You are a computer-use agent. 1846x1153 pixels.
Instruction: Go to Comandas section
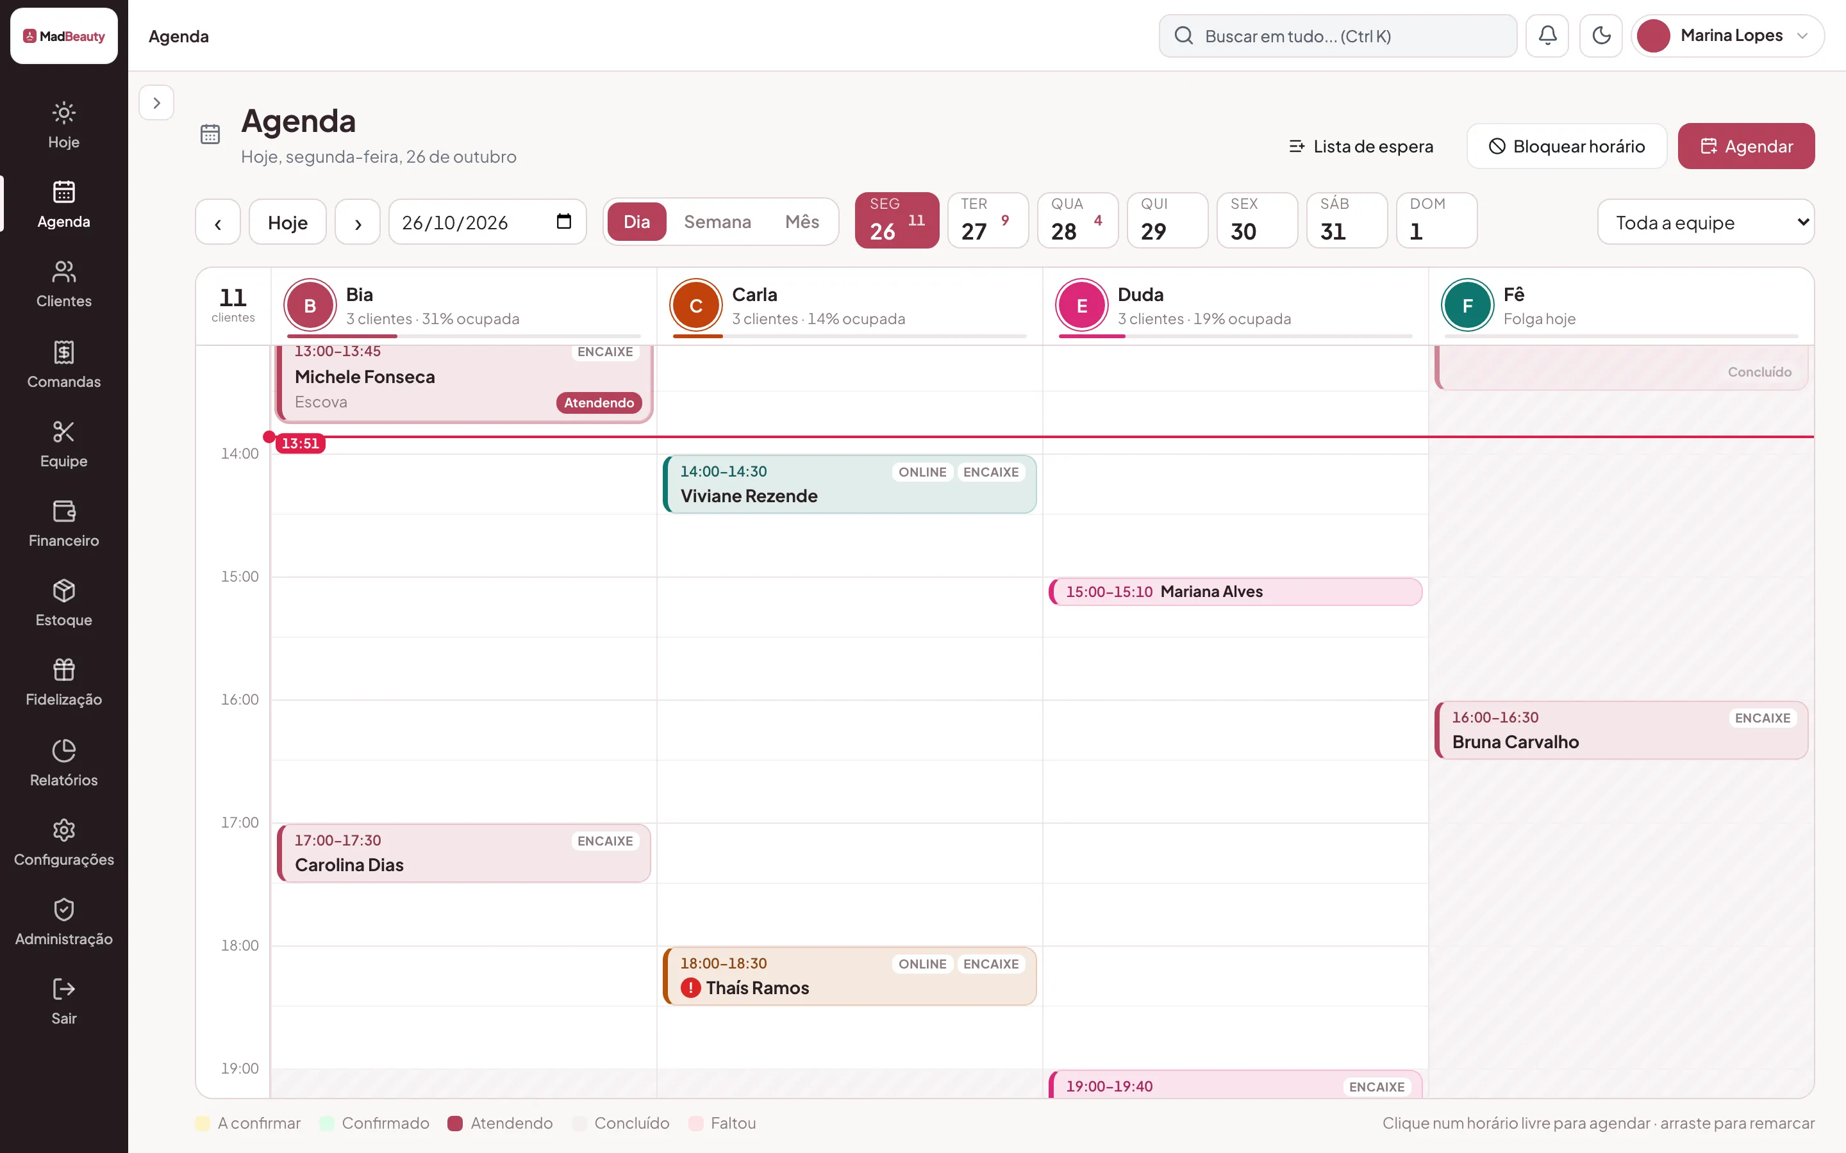coord(64,364)
